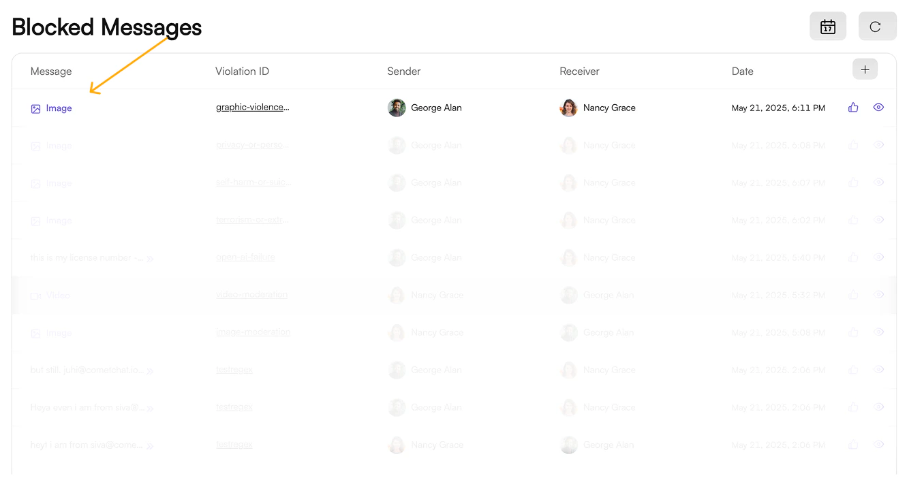Click thumbs-up on the privacy-or-perso… row

click(853, 145)
